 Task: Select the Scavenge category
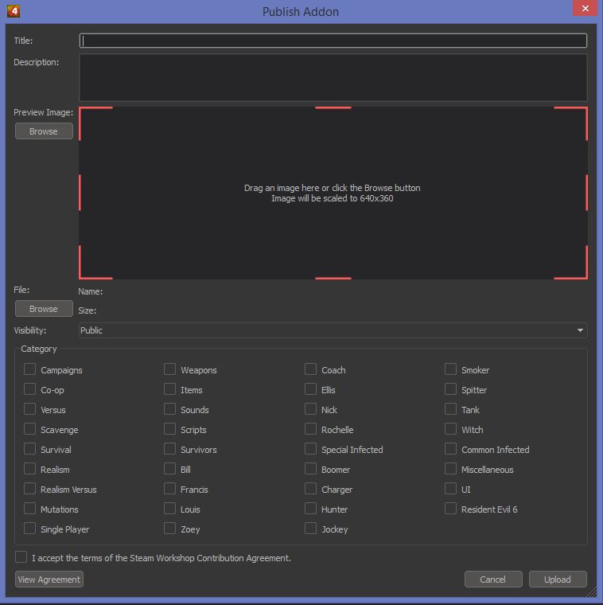[29, 429]
